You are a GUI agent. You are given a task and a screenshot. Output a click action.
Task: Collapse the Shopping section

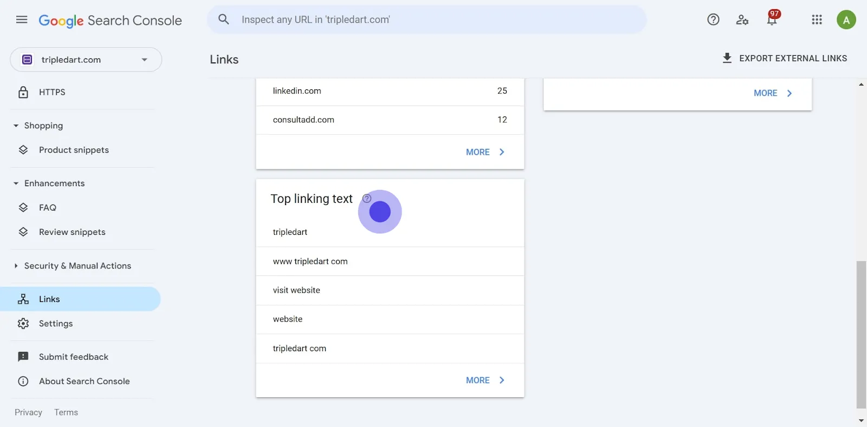pyautogui.click(x=16, y=126)
